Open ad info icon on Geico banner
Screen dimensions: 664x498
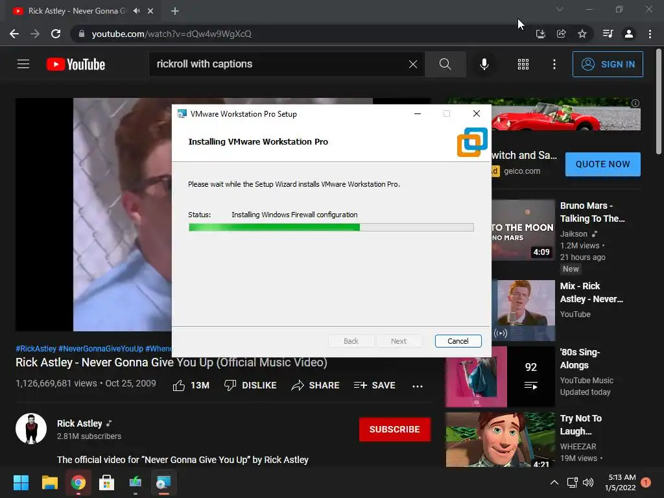click(x=635, y=103)
